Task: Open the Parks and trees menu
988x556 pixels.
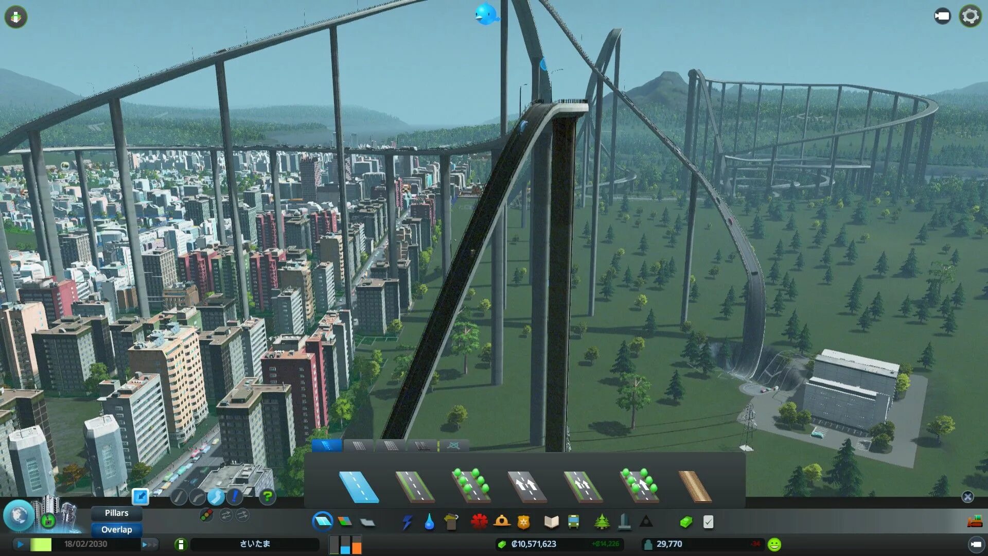Action: coord(602,523)
